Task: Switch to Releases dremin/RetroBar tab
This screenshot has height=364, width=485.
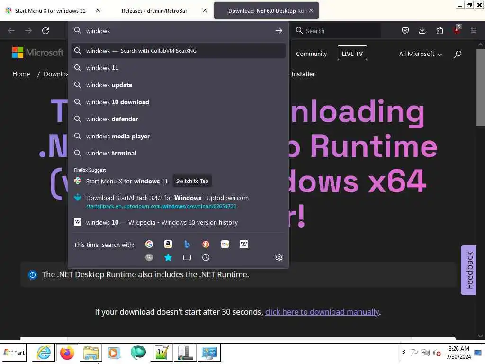Action: point(154,11)
